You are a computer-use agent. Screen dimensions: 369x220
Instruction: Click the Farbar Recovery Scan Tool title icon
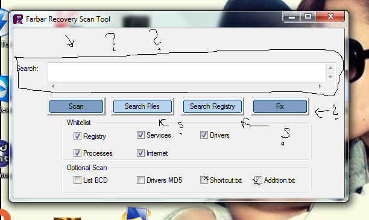(x=18, y=19)
